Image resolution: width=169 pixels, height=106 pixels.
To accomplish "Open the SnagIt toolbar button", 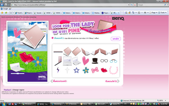I will [x=4, y=9].
